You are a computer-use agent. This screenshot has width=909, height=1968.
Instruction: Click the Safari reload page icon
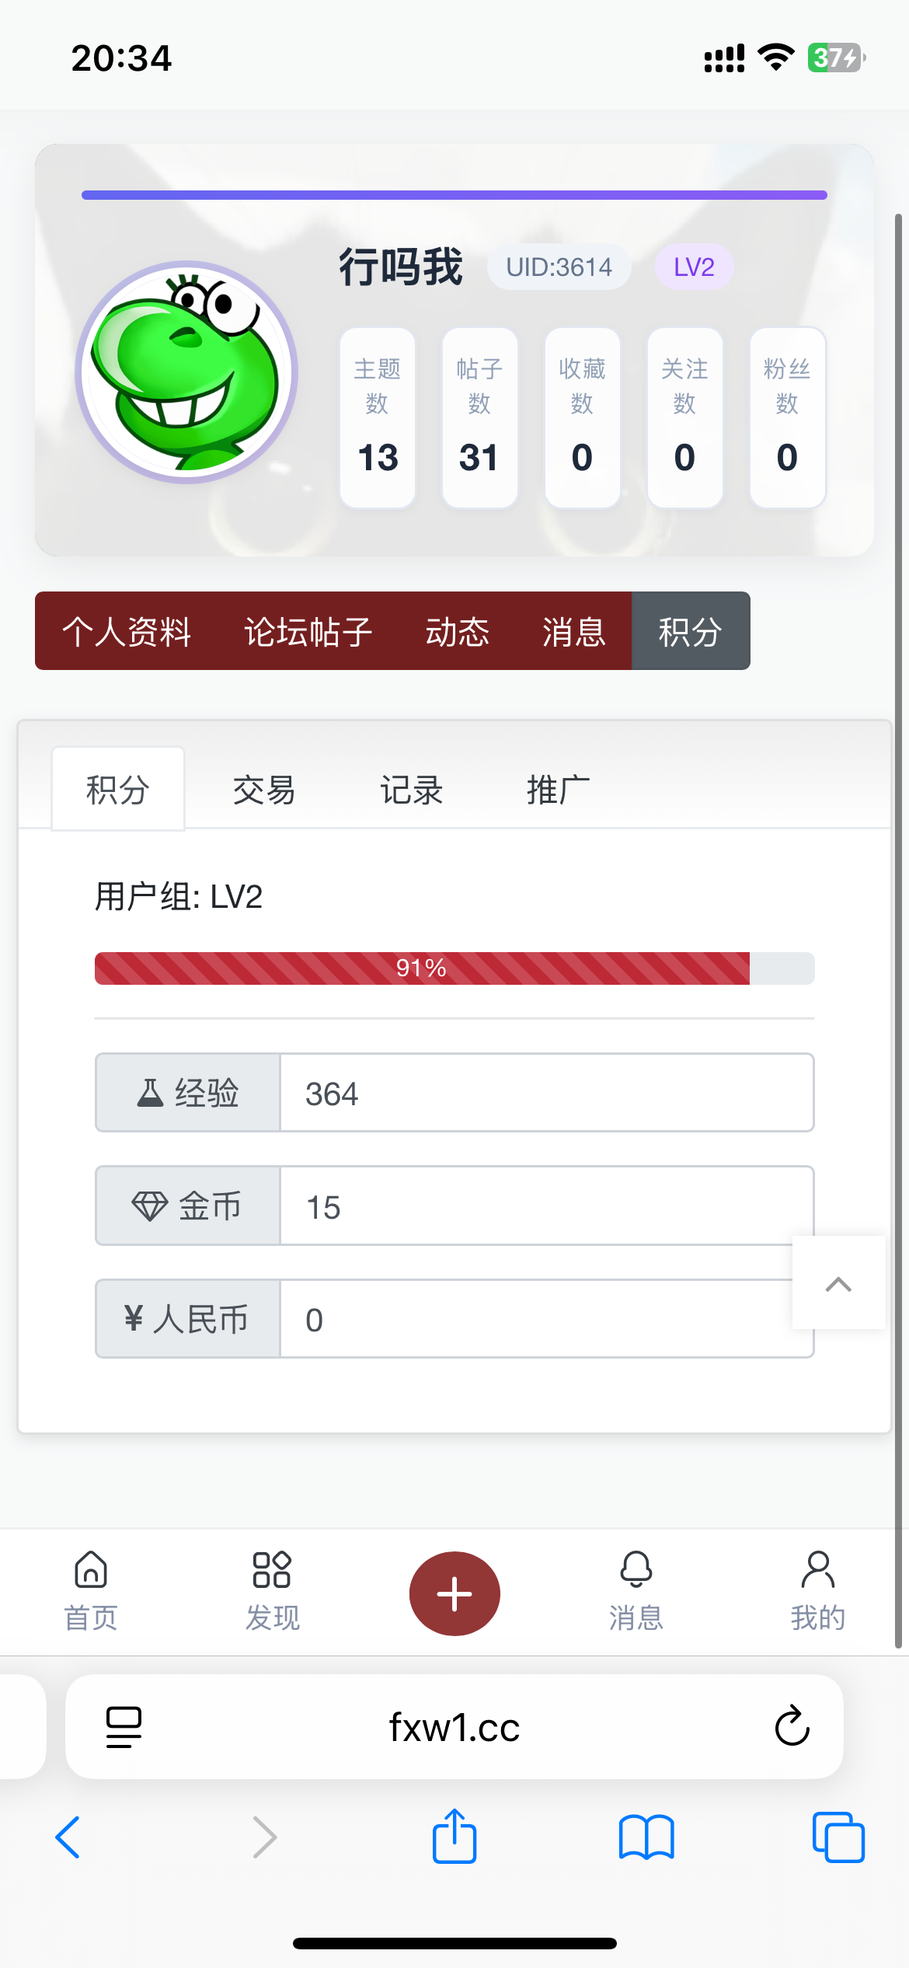tap(792, 1726)
